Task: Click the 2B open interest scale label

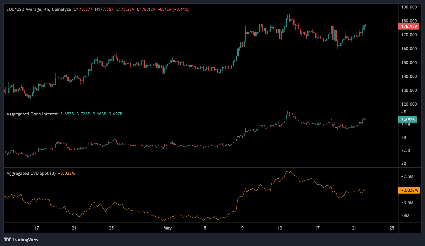Action: pos(404,163)
